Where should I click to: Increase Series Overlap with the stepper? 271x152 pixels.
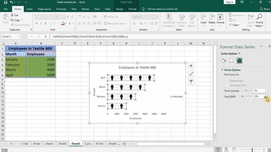(266, 90)
